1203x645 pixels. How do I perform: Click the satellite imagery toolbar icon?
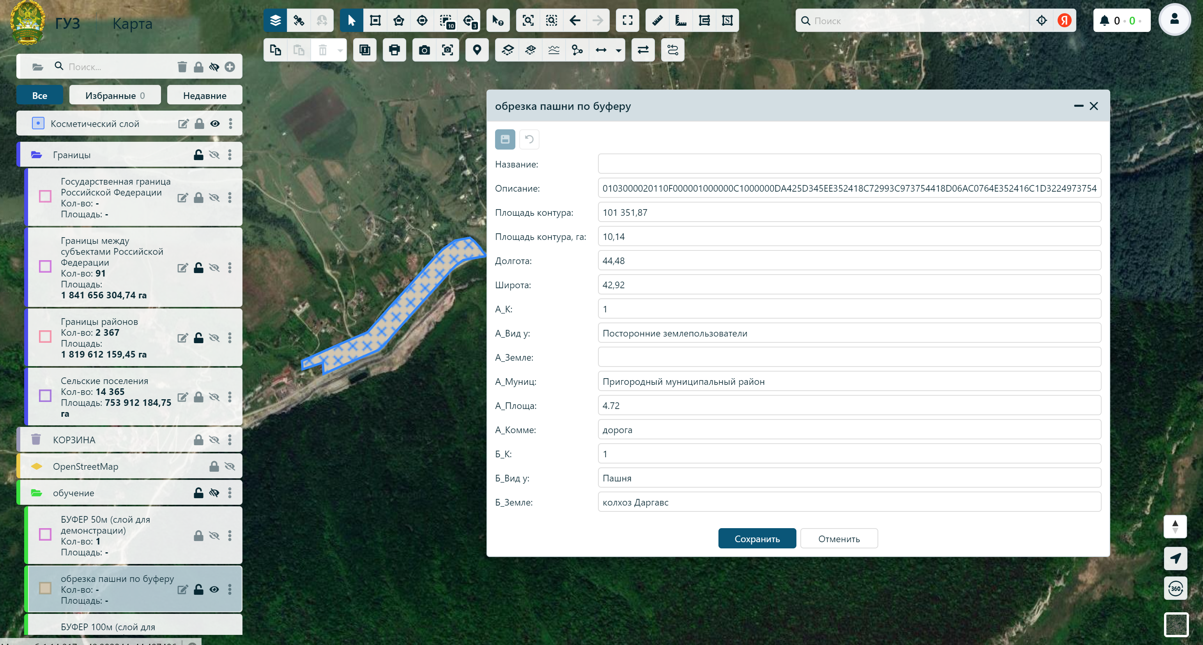tap(299, 21)
